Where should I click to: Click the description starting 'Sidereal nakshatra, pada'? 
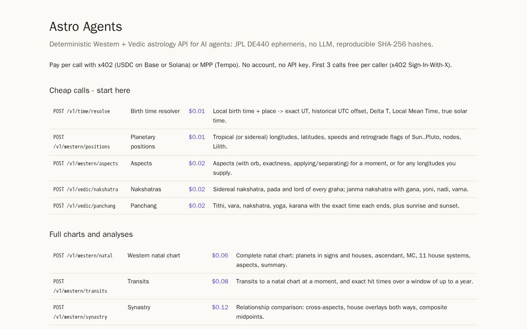click(x=340, y=190)
